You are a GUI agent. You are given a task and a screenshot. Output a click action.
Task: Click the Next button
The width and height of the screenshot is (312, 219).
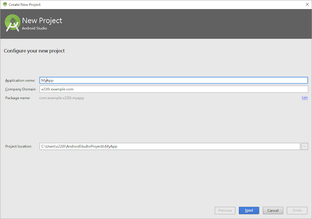[x=249, y=210]
